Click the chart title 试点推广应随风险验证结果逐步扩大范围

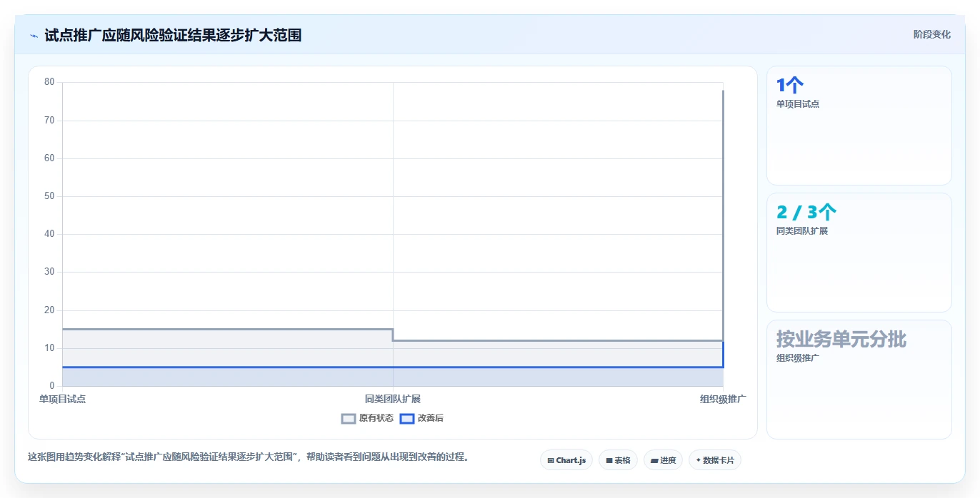173,35
